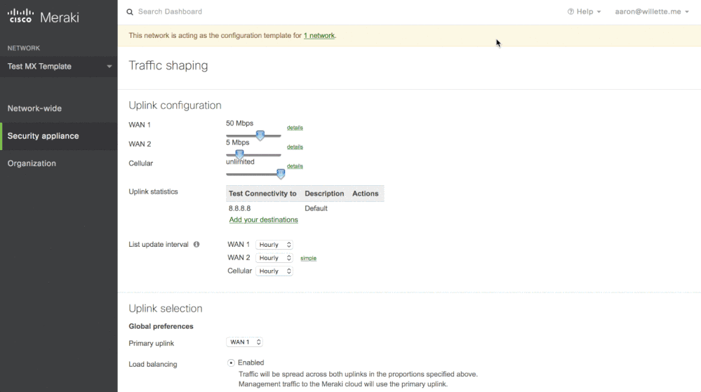Open the WAN 1 update interval dropdown
The height and width of the screenshot is (392, 701).
pyautogui.click(x=274, y=245)
